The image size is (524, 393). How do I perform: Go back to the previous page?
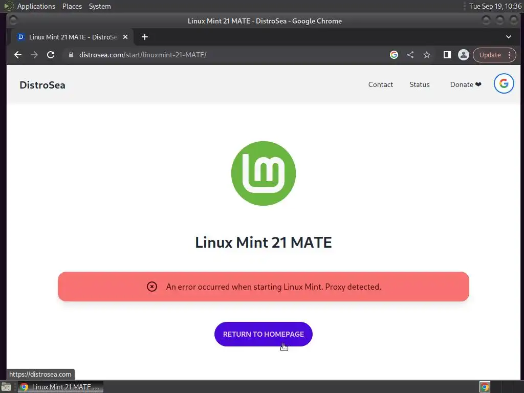[18, 55]
